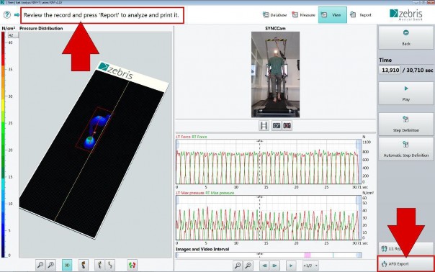Viewport: 435px width, 272px height.
Task: Take a snapshot with the camera icon
Action: 277,126
